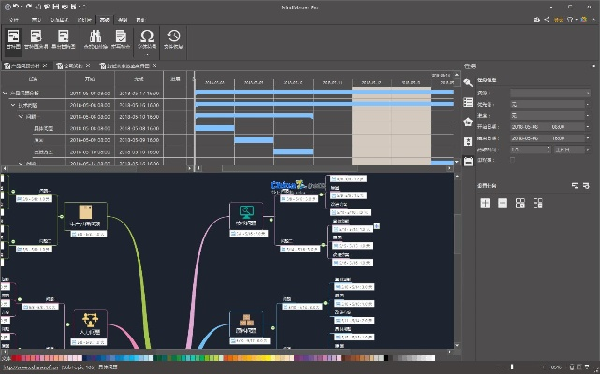Click the Omega special symbol icon
Image resolution: width=600 pixels, height=374 pixels.
coord(147,38)
